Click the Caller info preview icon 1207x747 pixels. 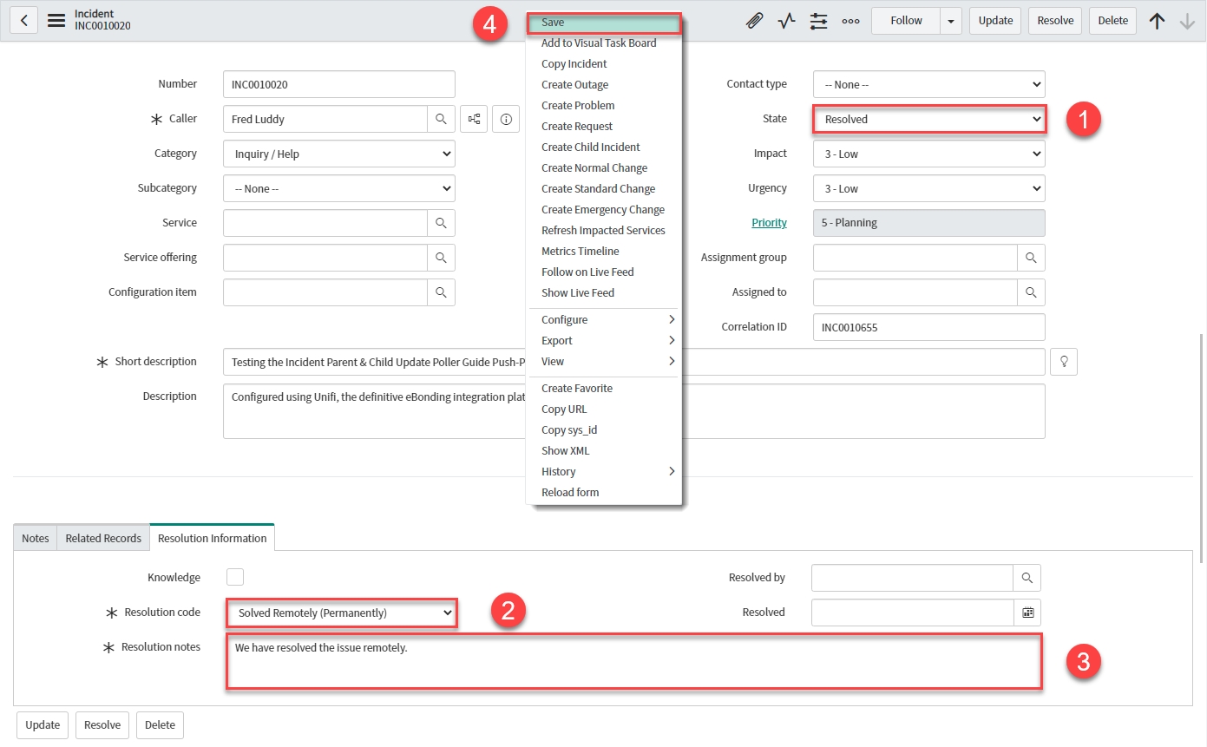click(506, 119)
